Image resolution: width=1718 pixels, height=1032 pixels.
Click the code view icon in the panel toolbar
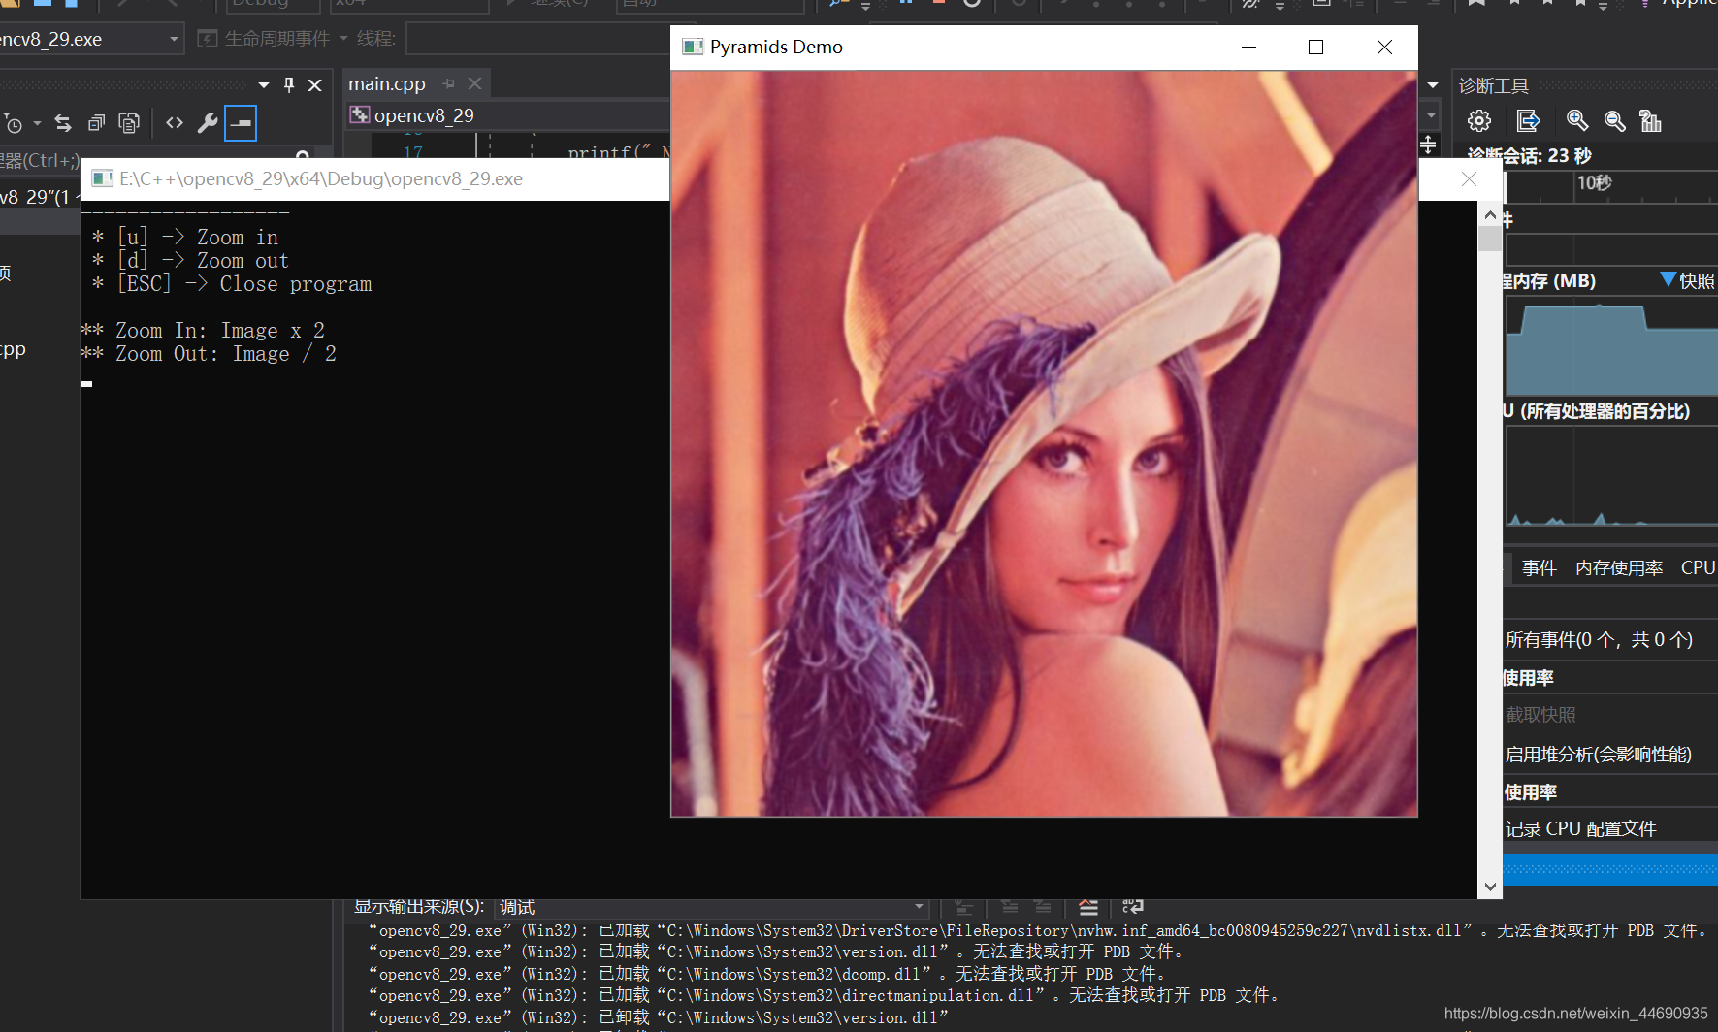pos(175,123)
